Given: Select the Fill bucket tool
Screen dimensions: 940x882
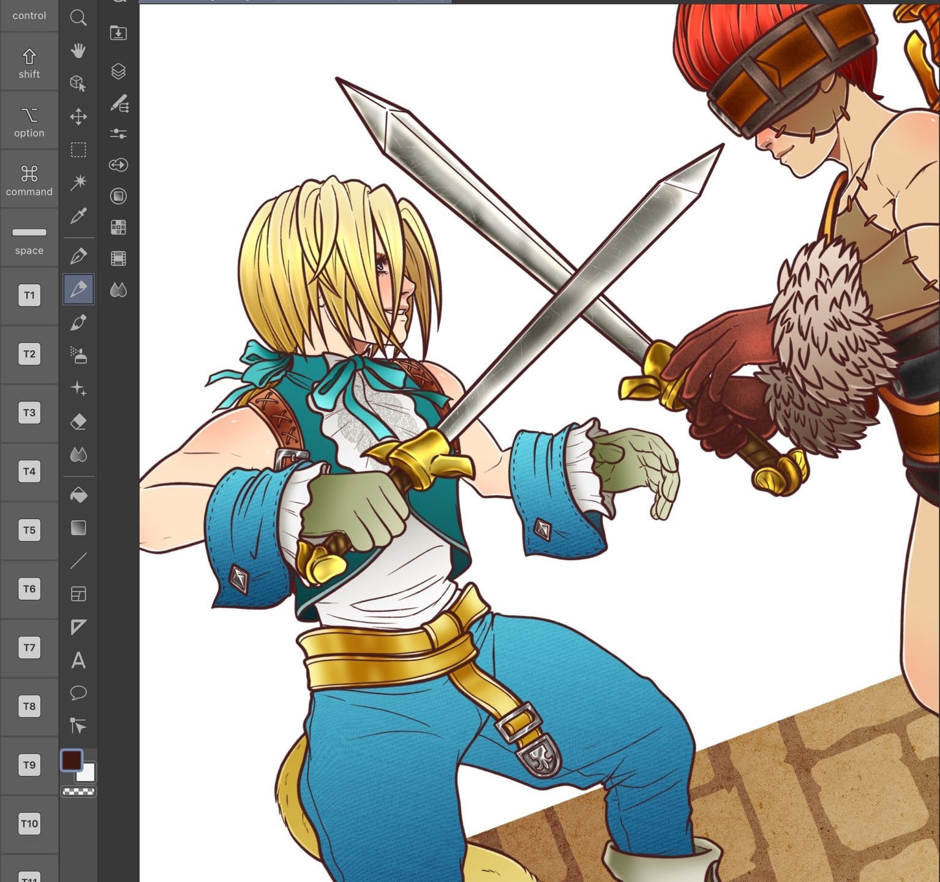Looking at the screenshot, I should click(78, 495).
